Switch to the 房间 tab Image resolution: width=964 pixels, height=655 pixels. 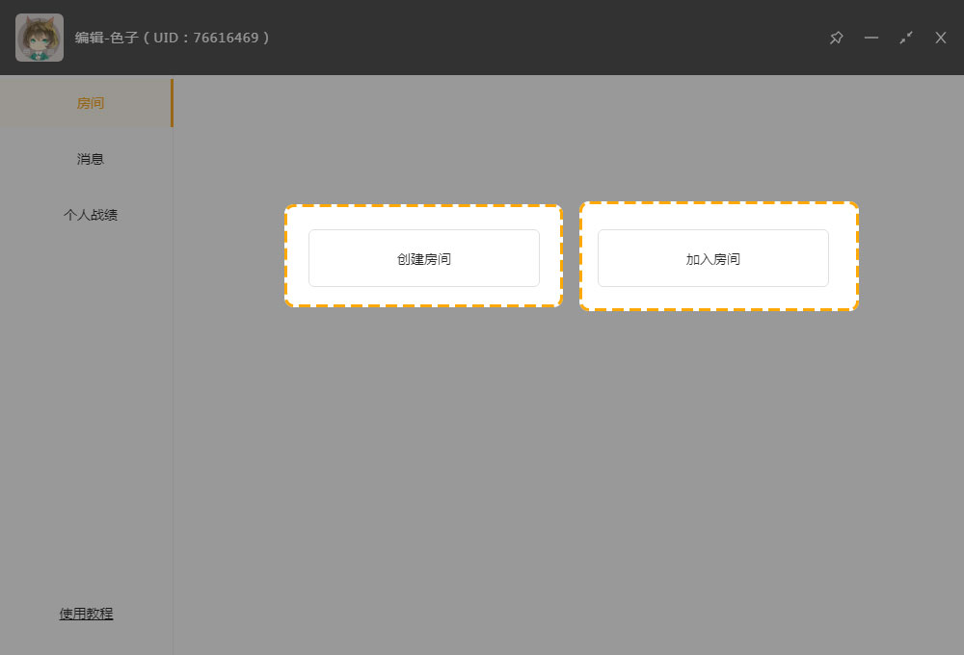[90, 103]
